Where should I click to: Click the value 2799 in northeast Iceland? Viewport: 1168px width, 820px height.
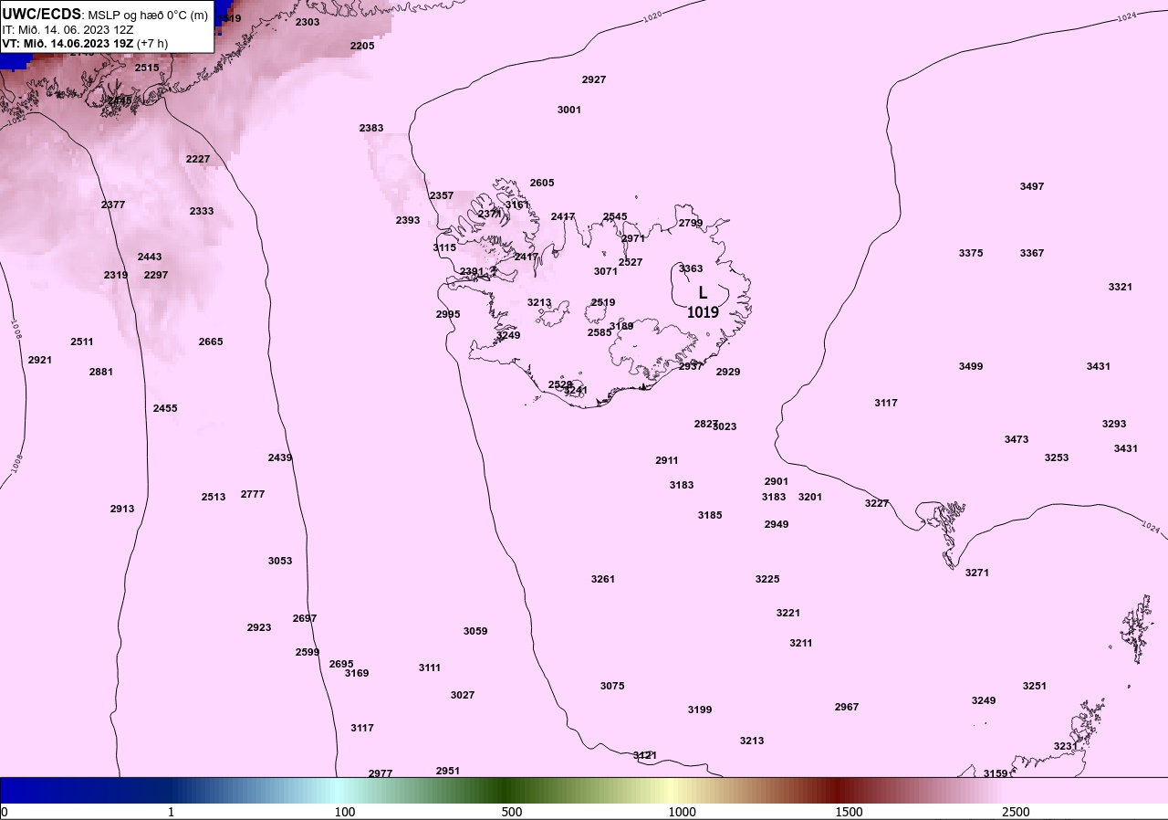(x=691, y=223)
